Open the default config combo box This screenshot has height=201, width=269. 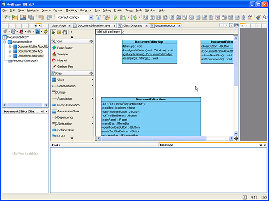75,17
